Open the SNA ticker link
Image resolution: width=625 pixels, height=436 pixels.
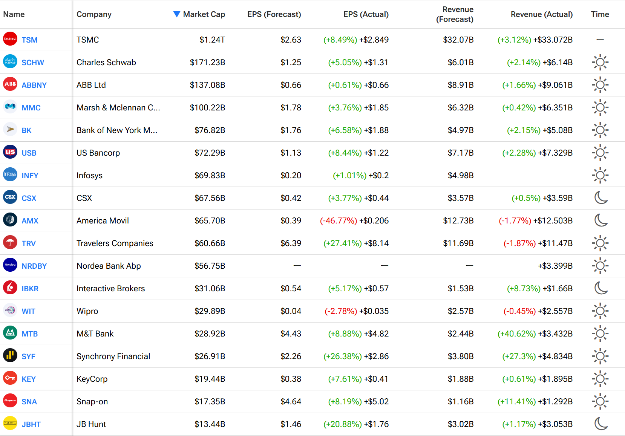(x=29, y=402)
